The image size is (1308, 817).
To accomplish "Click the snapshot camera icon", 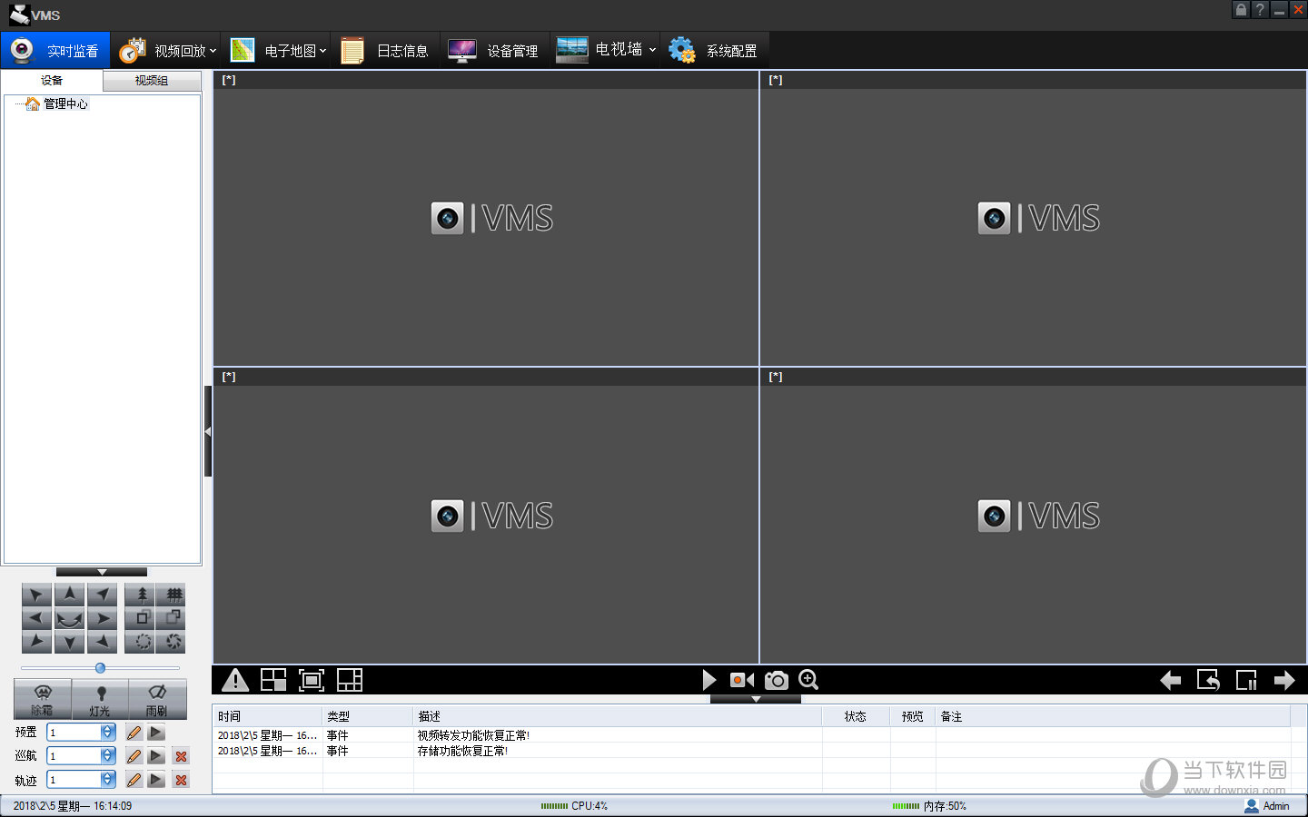I will pyautogui.click(x=776, y=680).
